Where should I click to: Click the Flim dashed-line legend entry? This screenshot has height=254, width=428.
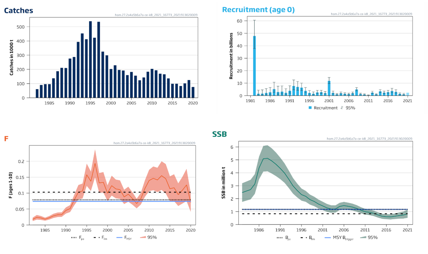100,237
